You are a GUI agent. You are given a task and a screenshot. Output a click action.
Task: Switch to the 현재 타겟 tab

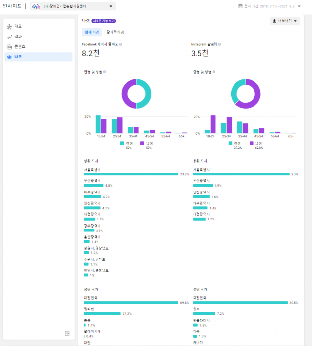92,32
